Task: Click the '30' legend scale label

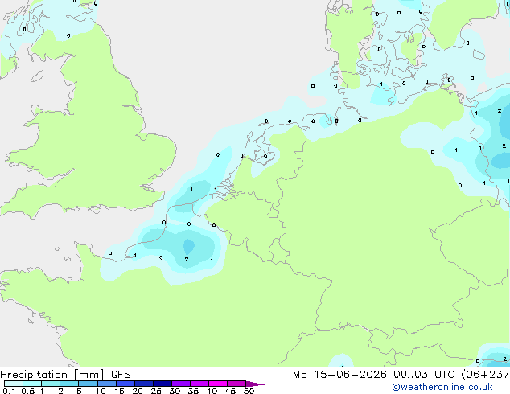Action: pos(175,391)
